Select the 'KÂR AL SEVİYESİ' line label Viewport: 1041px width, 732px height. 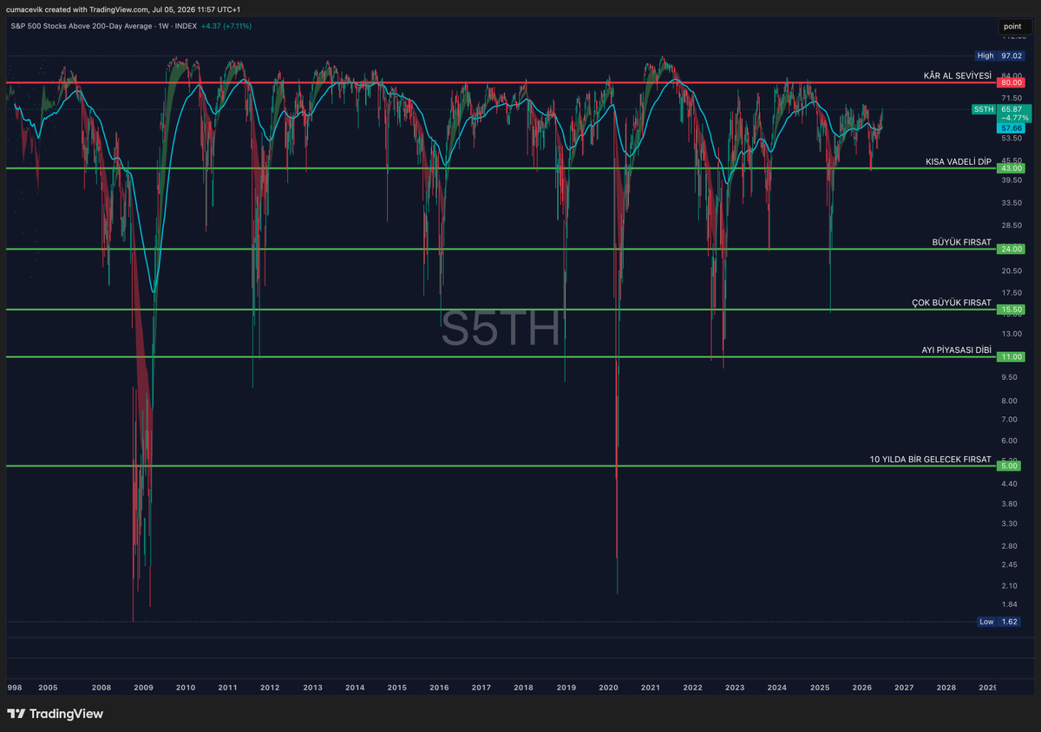957,76
